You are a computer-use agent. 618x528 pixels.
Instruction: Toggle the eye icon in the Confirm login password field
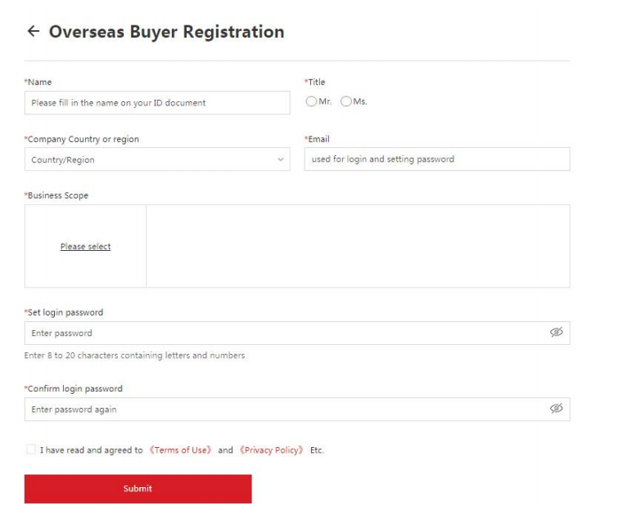coord(557,409)
